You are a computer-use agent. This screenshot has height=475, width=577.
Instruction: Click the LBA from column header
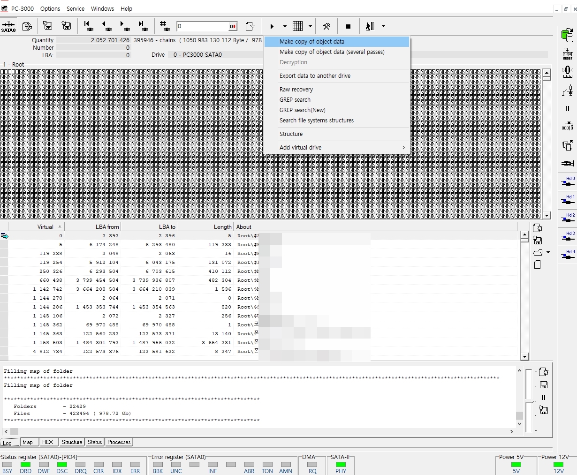point(93,226)
